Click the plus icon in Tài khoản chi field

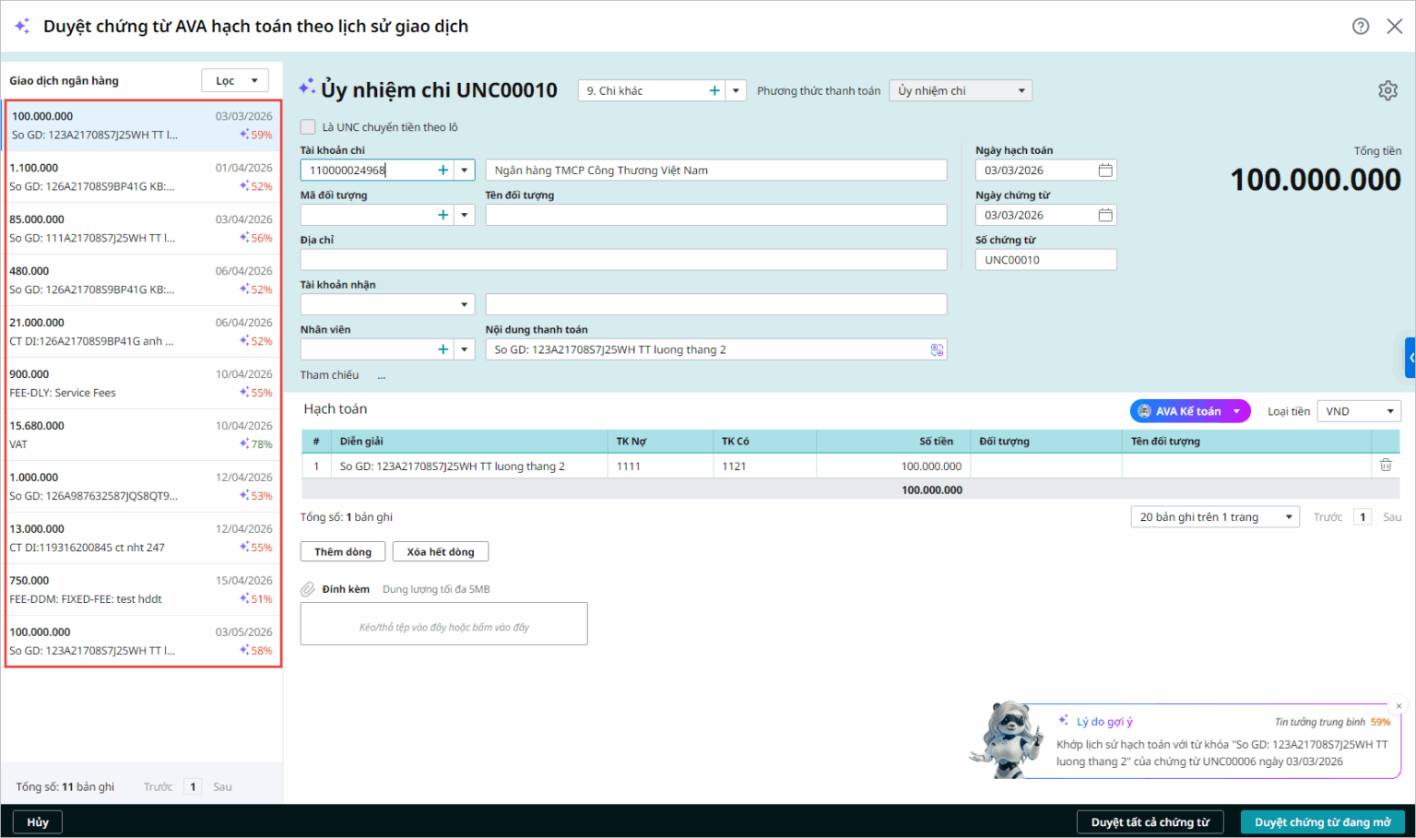443,170
